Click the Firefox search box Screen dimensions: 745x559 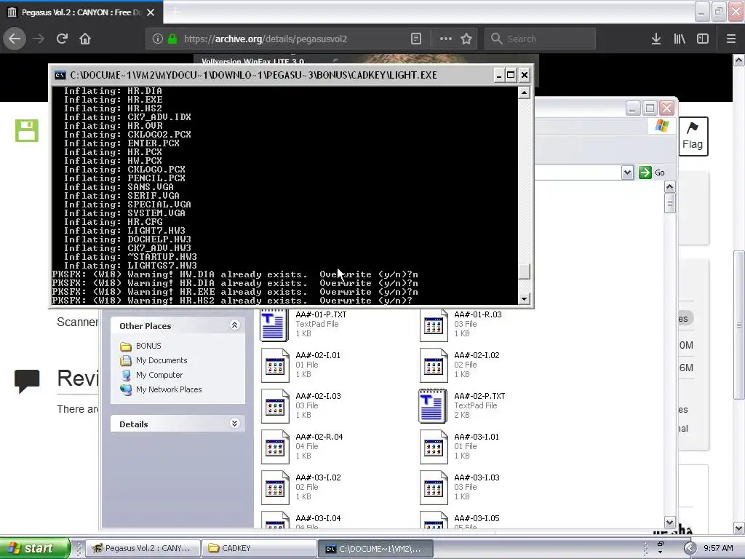pos(540,39)
